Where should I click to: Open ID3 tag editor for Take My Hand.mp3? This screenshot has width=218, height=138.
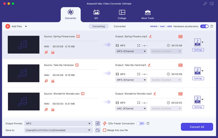pyautogui.click(x=180, y=65)
